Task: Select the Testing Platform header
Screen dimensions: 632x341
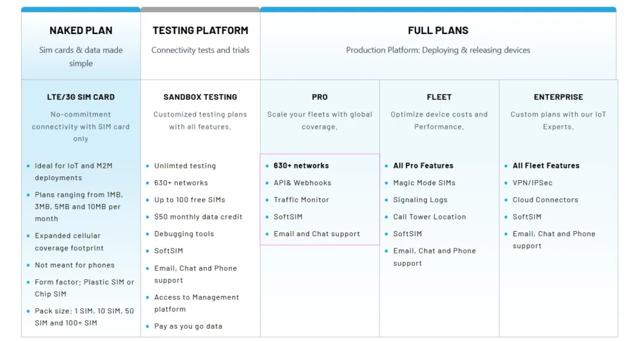Action: [x=200, y=31]
